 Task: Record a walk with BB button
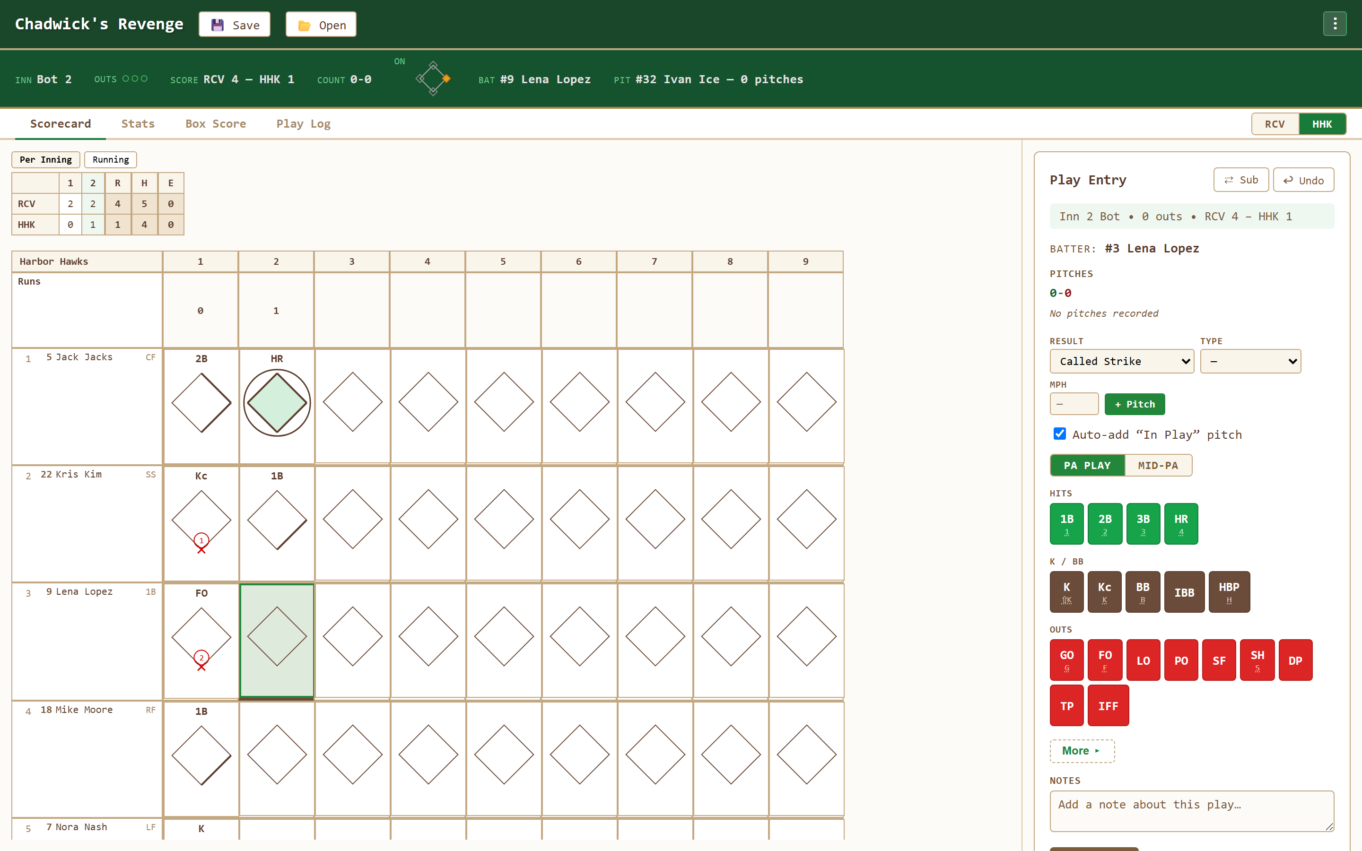[1143, 591]
